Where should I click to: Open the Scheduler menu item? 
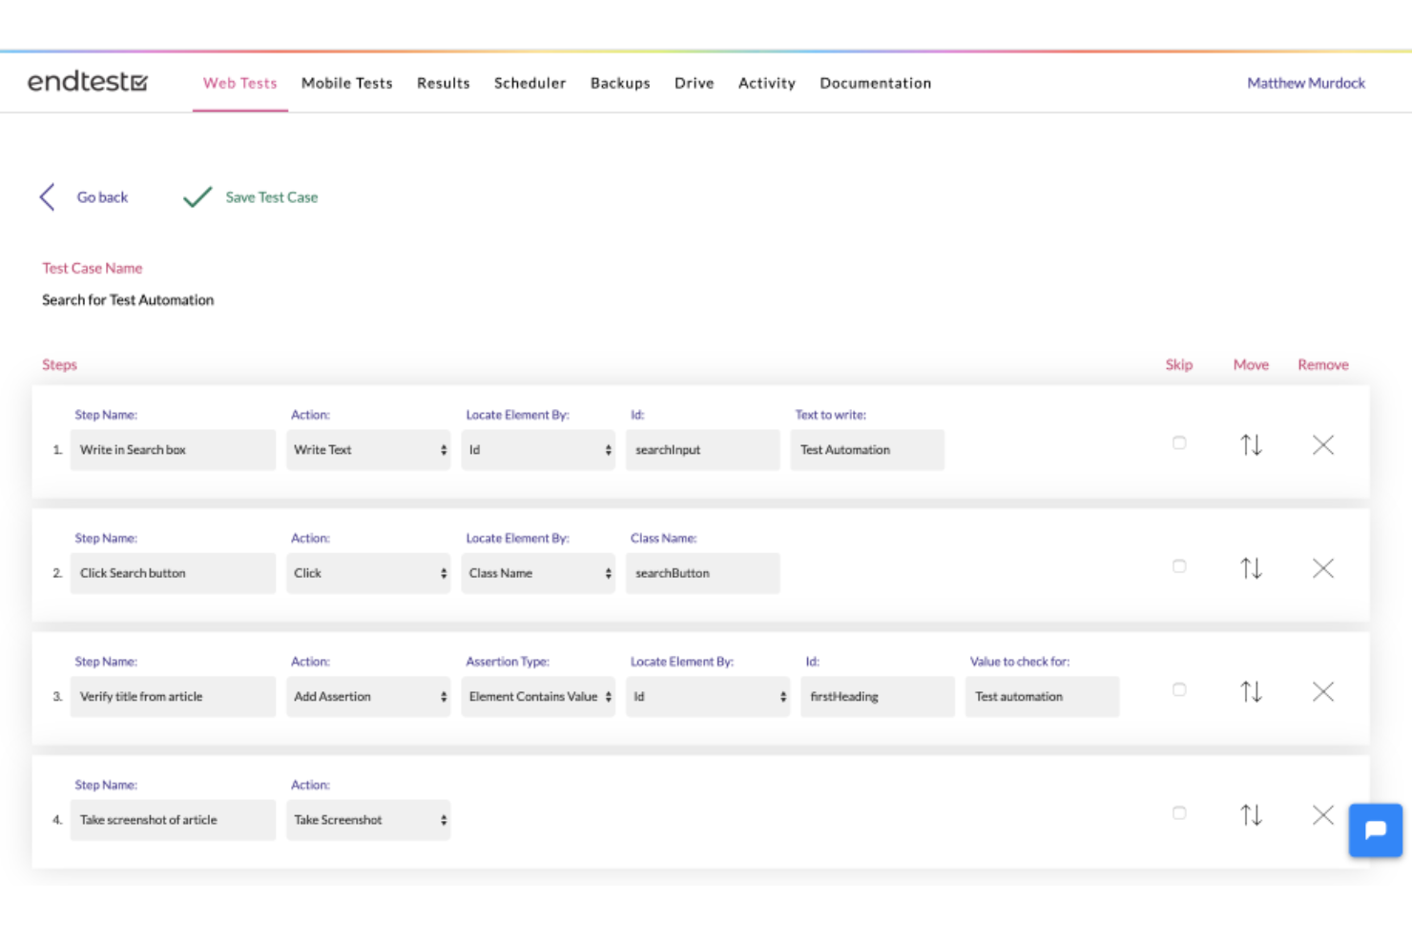coord(529,83)
